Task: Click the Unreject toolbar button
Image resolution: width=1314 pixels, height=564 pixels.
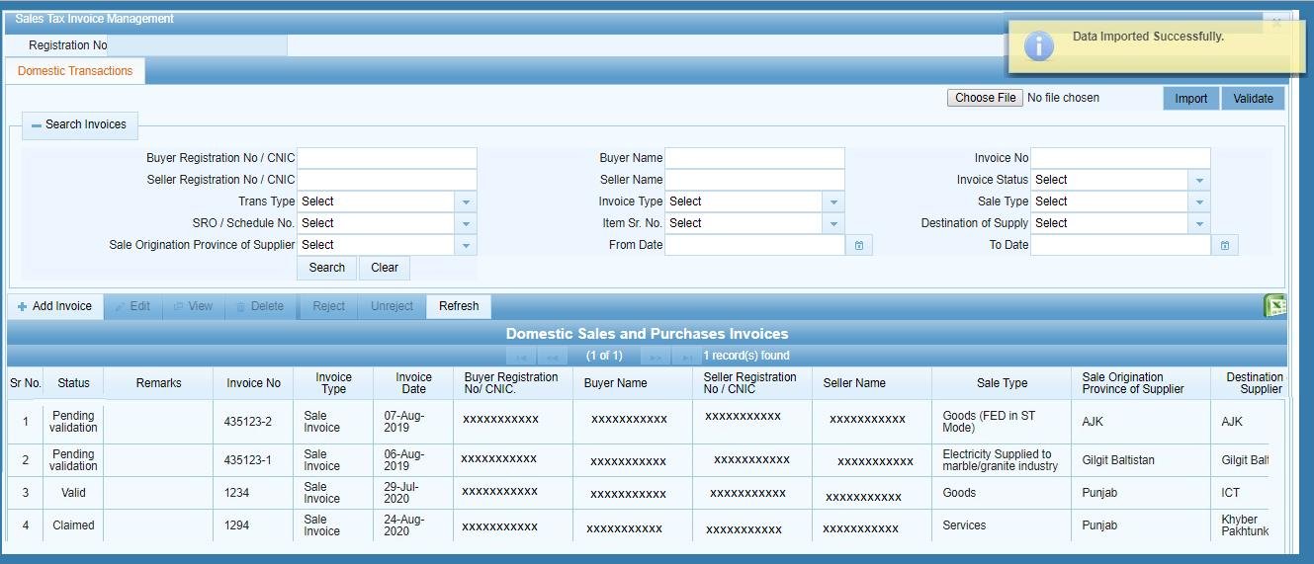Action: click(x=392, y=306)
